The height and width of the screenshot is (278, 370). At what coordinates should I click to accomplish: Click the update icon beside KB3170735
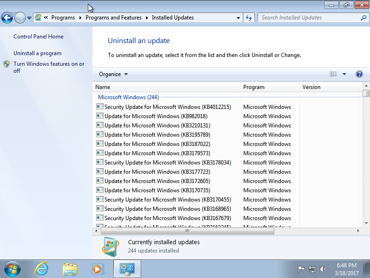coord(100,190)
